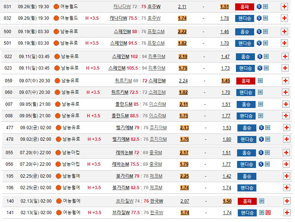Click the blue S icon in row 023
Image resolution: width=295 pixels, height=222 pixels.
[x=260, y=68]
